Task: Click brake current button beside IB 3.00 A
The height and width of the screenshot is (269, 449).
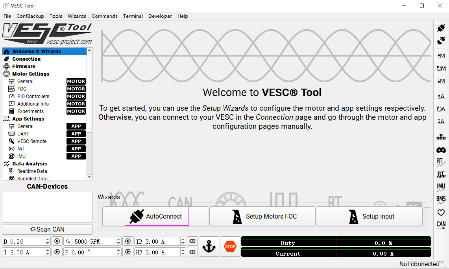Action: pos(192,241)
